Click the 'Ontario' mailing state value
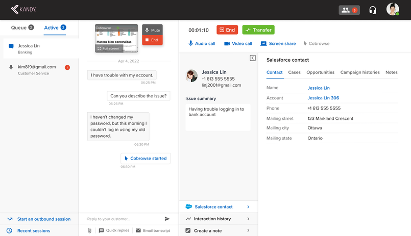This screenshot has width=411, height=236. pos(315,138)
